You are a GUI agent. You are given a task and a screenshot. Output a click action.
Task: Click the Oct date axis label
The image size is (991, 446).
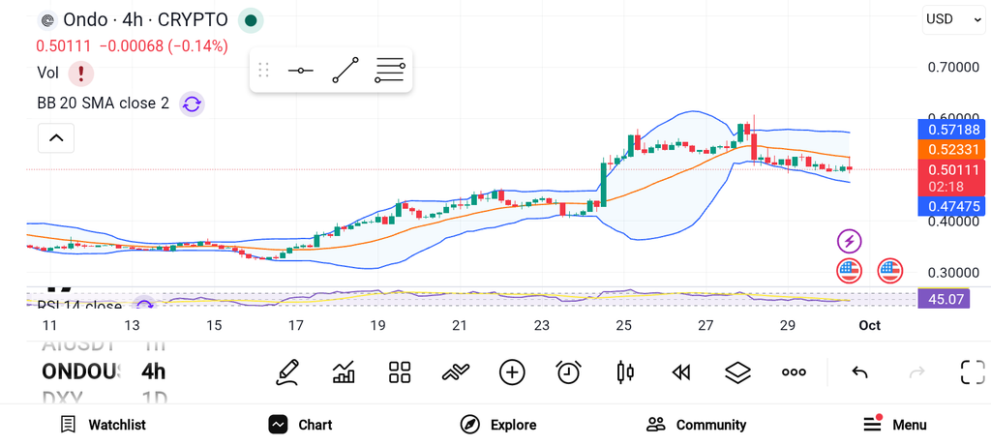click(x=870, y=326)
